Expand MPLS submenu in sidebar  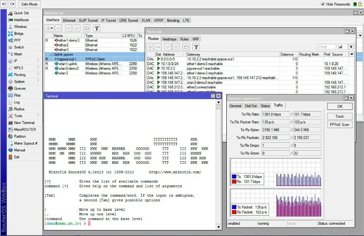(x=38, y=68)
